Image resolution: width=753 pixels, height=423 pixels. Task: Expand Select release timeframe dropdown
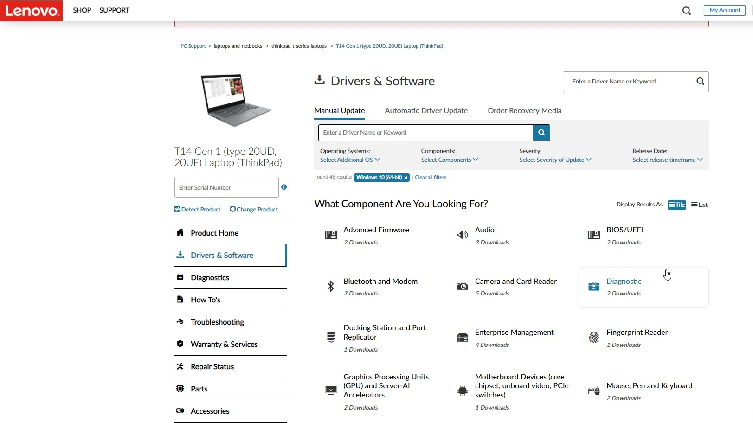coord(668,160)
